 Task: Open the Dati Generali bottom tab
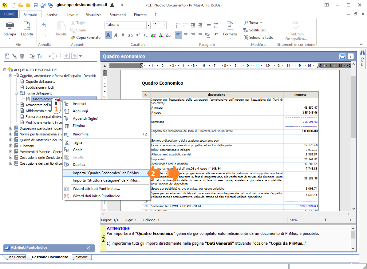pos(17,257)
